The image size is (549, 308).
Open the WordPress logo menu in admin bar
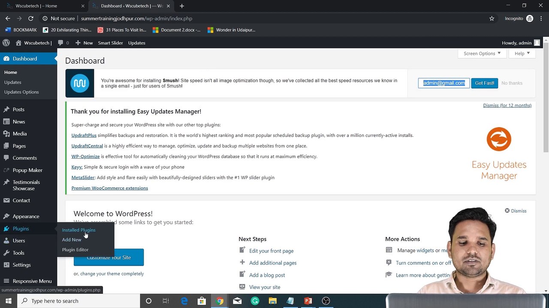6,43
